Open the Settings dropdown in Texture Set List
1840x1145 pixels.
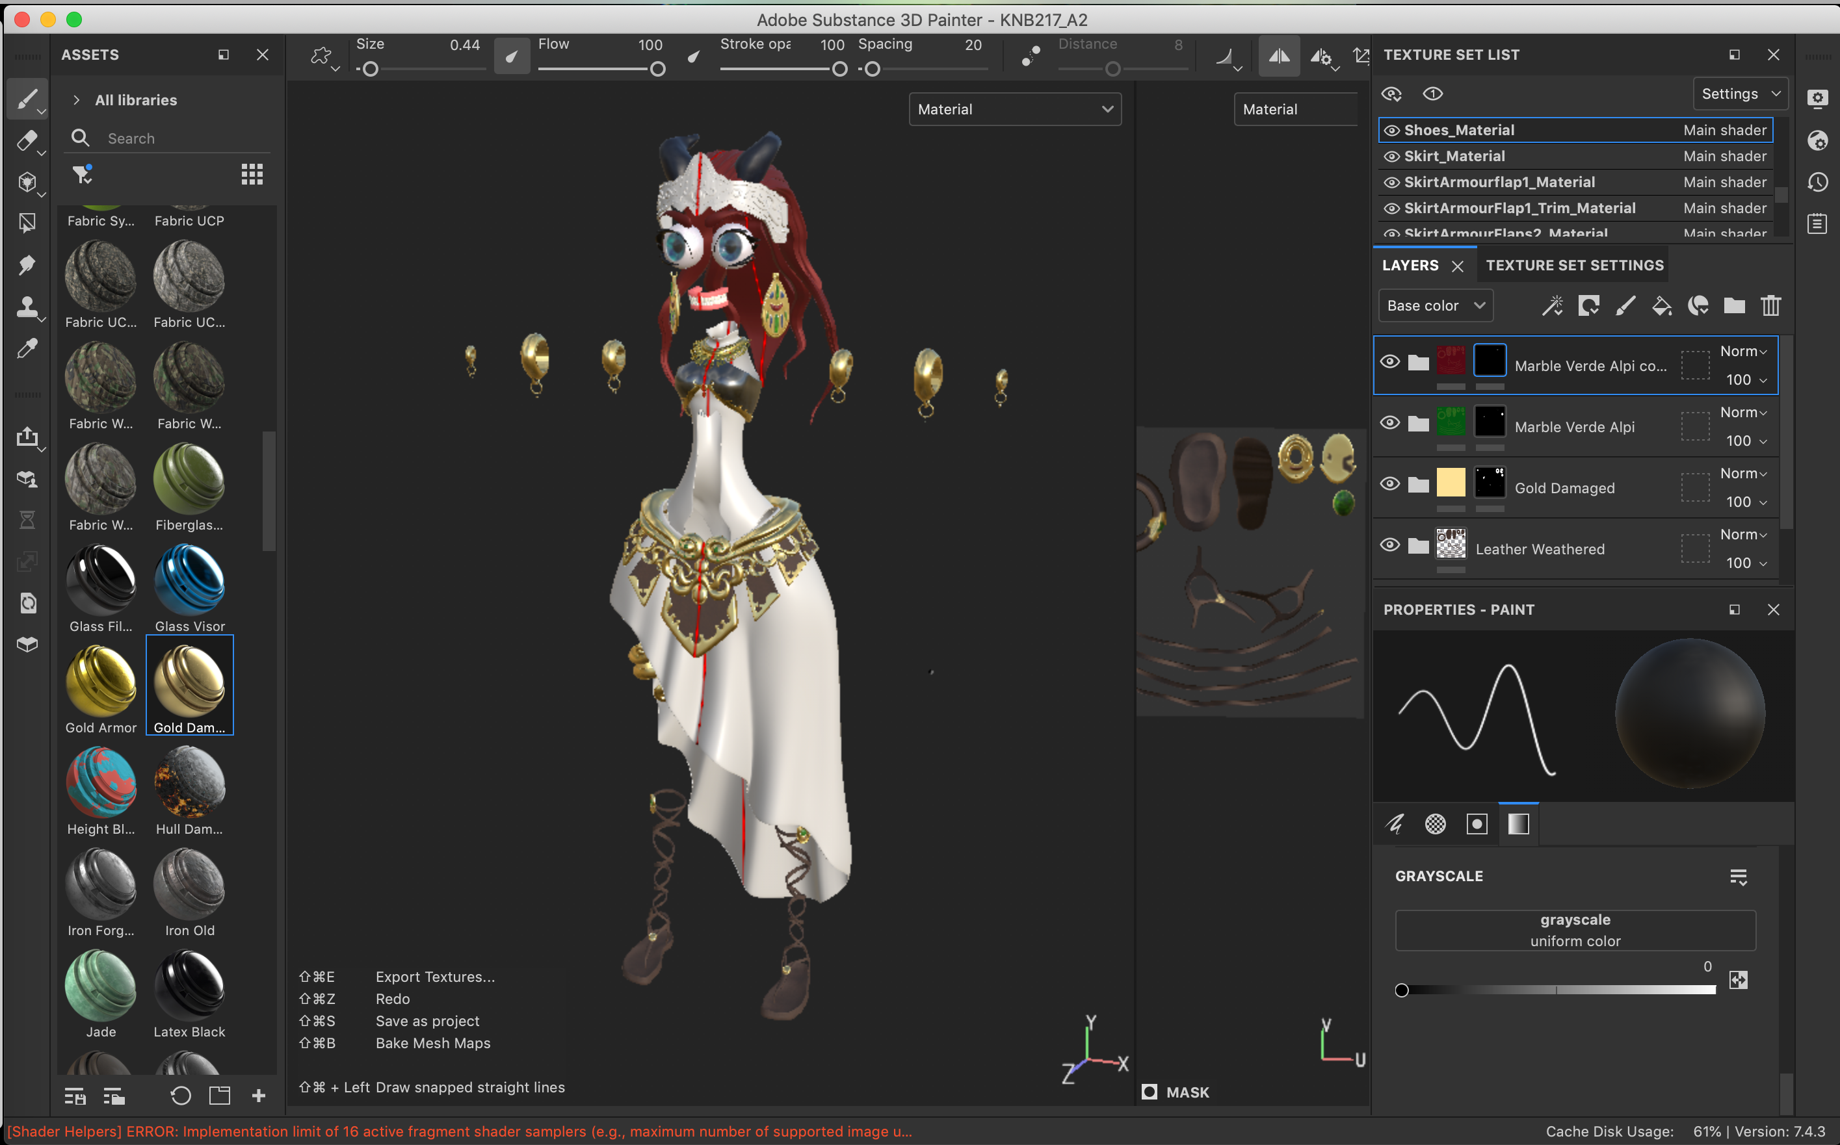pyautogui.click(x=1739, y=94)
